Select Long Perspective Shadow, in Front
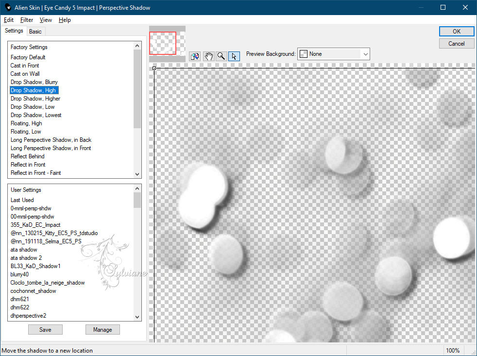This screenshot has height=356, width=477. (x=51, y=148)
